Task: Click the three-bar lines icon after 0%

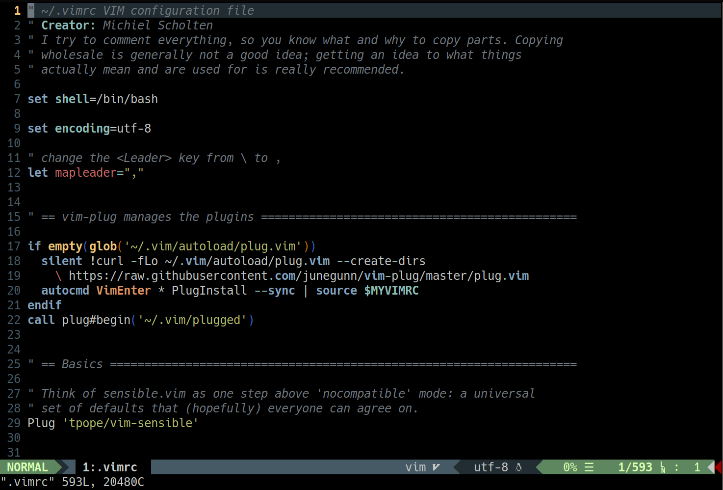Action: (589, 467)
